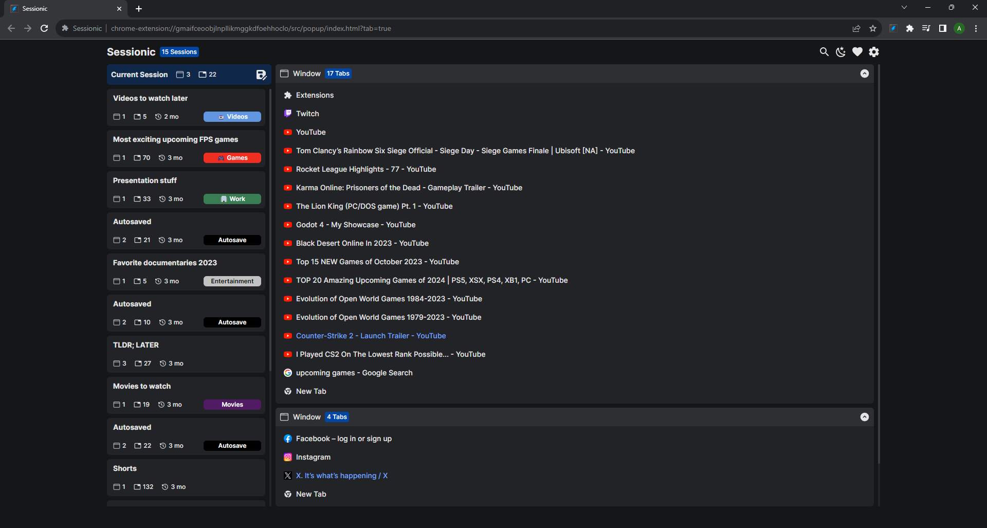Viewport: 987px width, 528px height.
Task: Open the 'TLDR; LATER' session
Action: [x=186, y=354]
